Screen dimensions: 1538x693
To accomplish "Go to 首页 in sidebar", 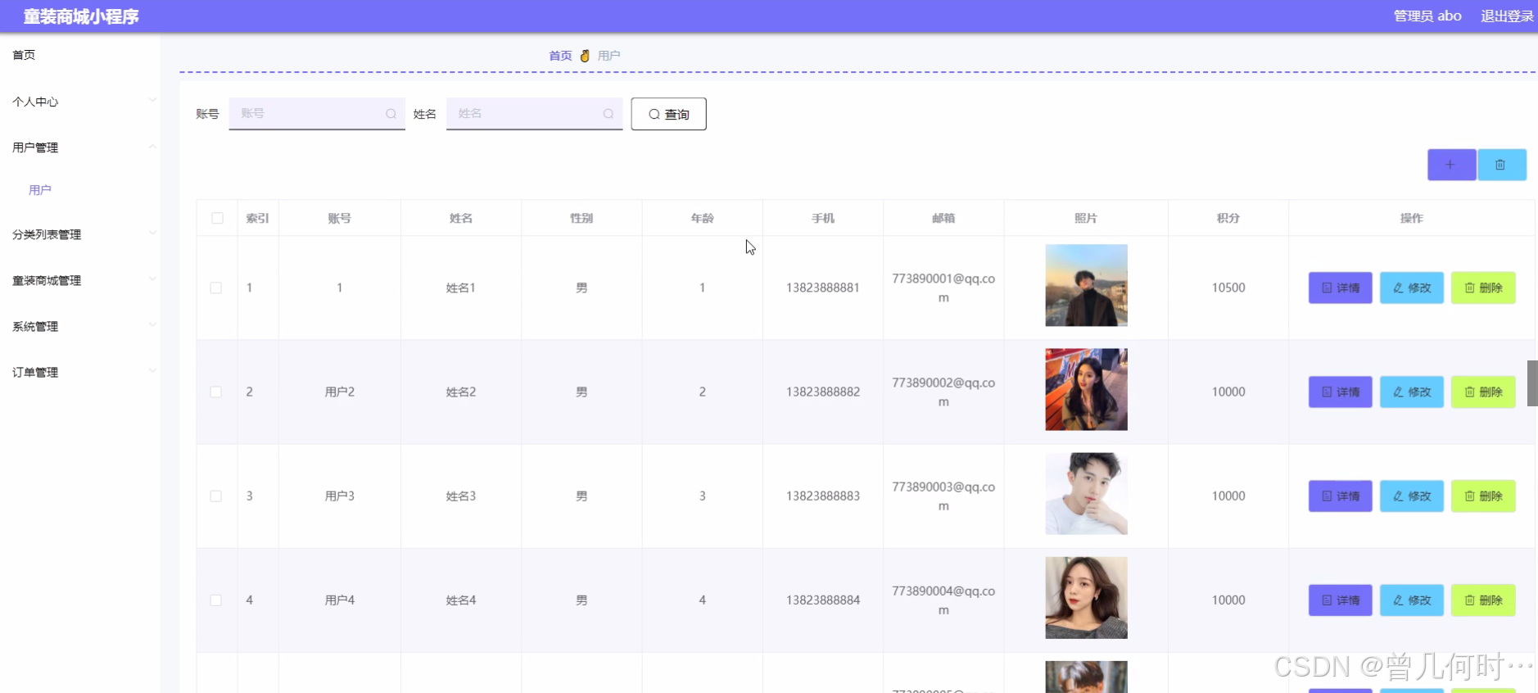I will (x=24, y=55).
